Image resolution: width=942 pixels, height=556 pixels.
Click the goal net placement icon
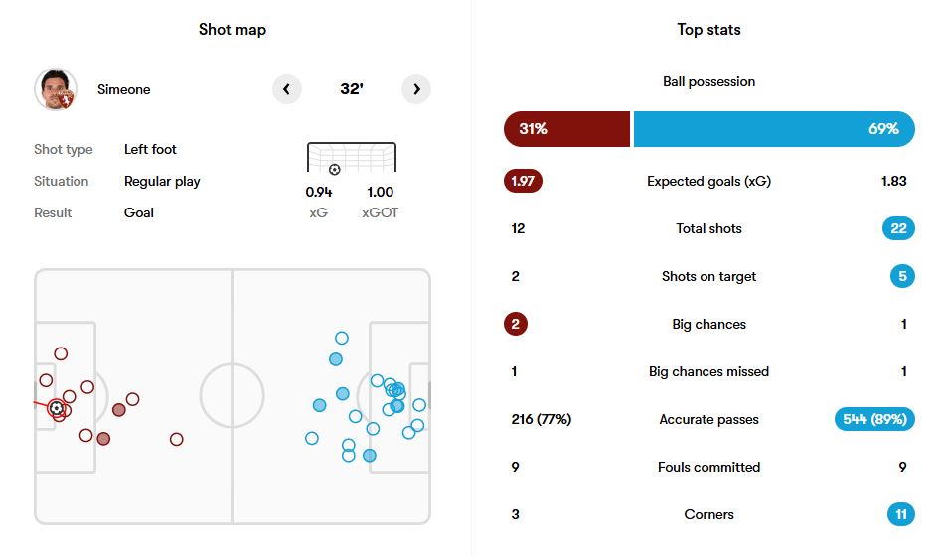pyautogui.click(x=351, y=159)
